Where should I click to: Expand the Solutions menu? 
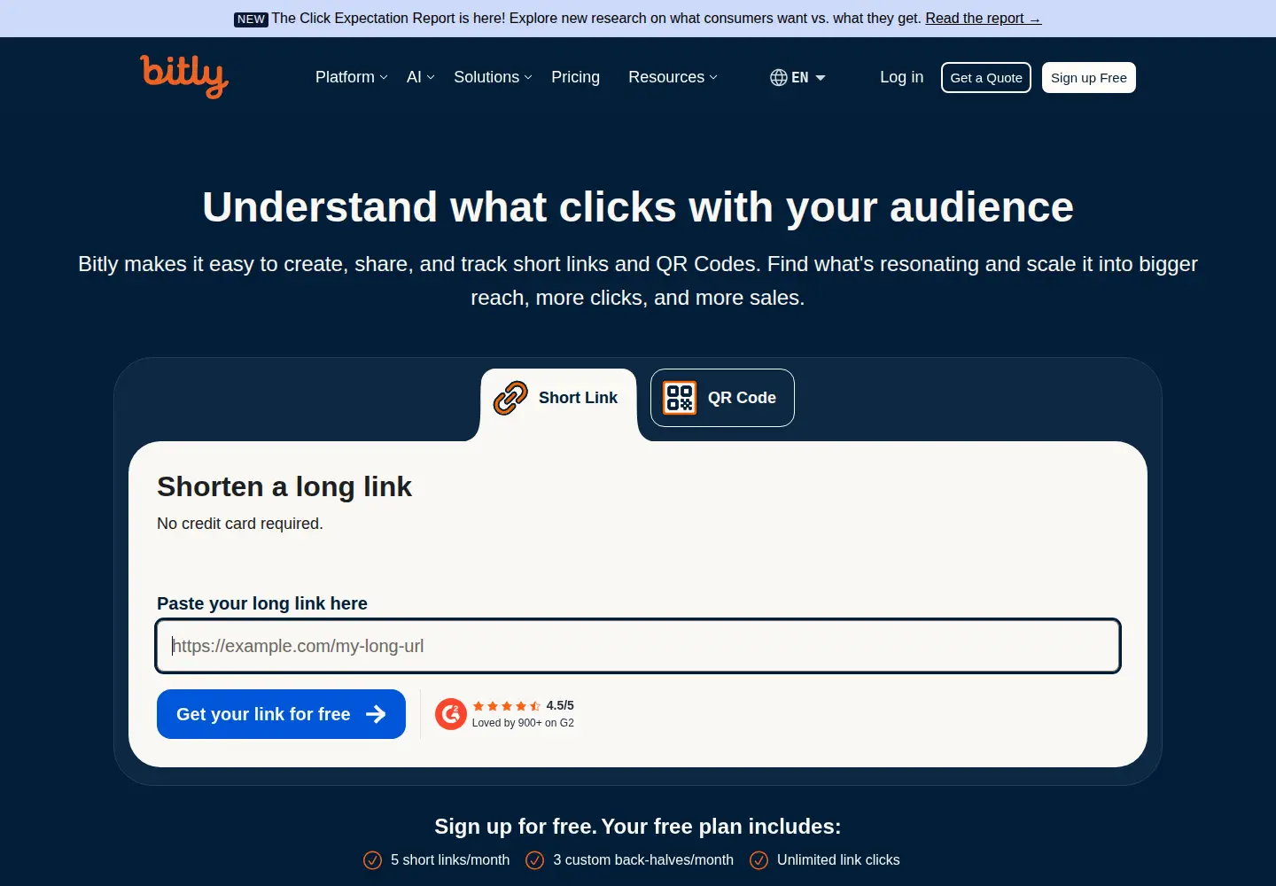pos(493,77)
